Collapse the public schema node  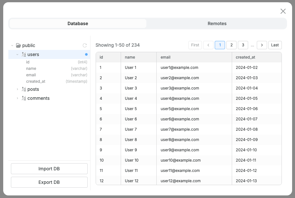[12, 45]
